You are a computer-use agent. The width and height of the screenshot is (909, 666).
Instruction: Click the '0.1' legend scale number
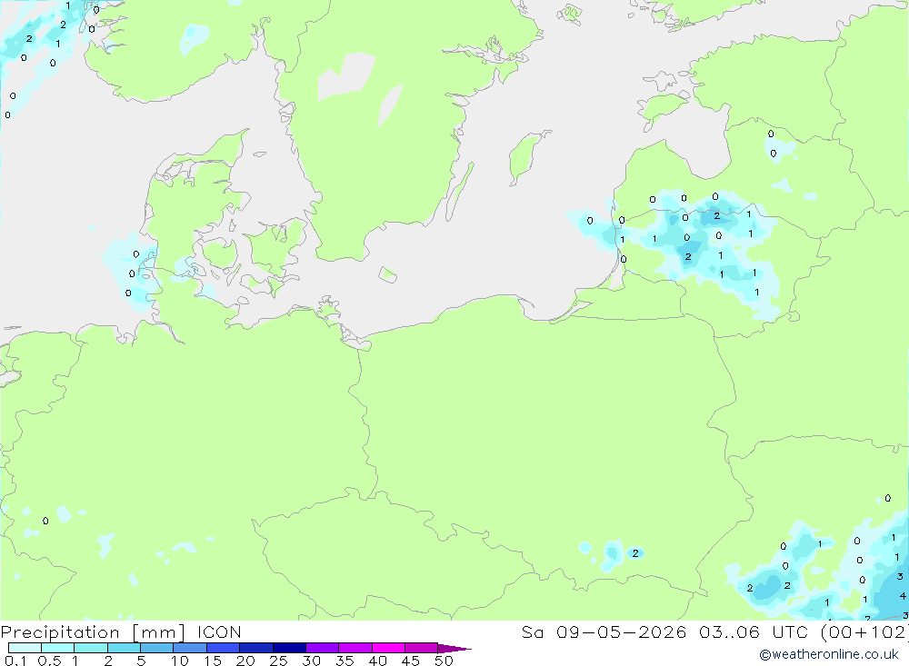click(x=15, y=661)
